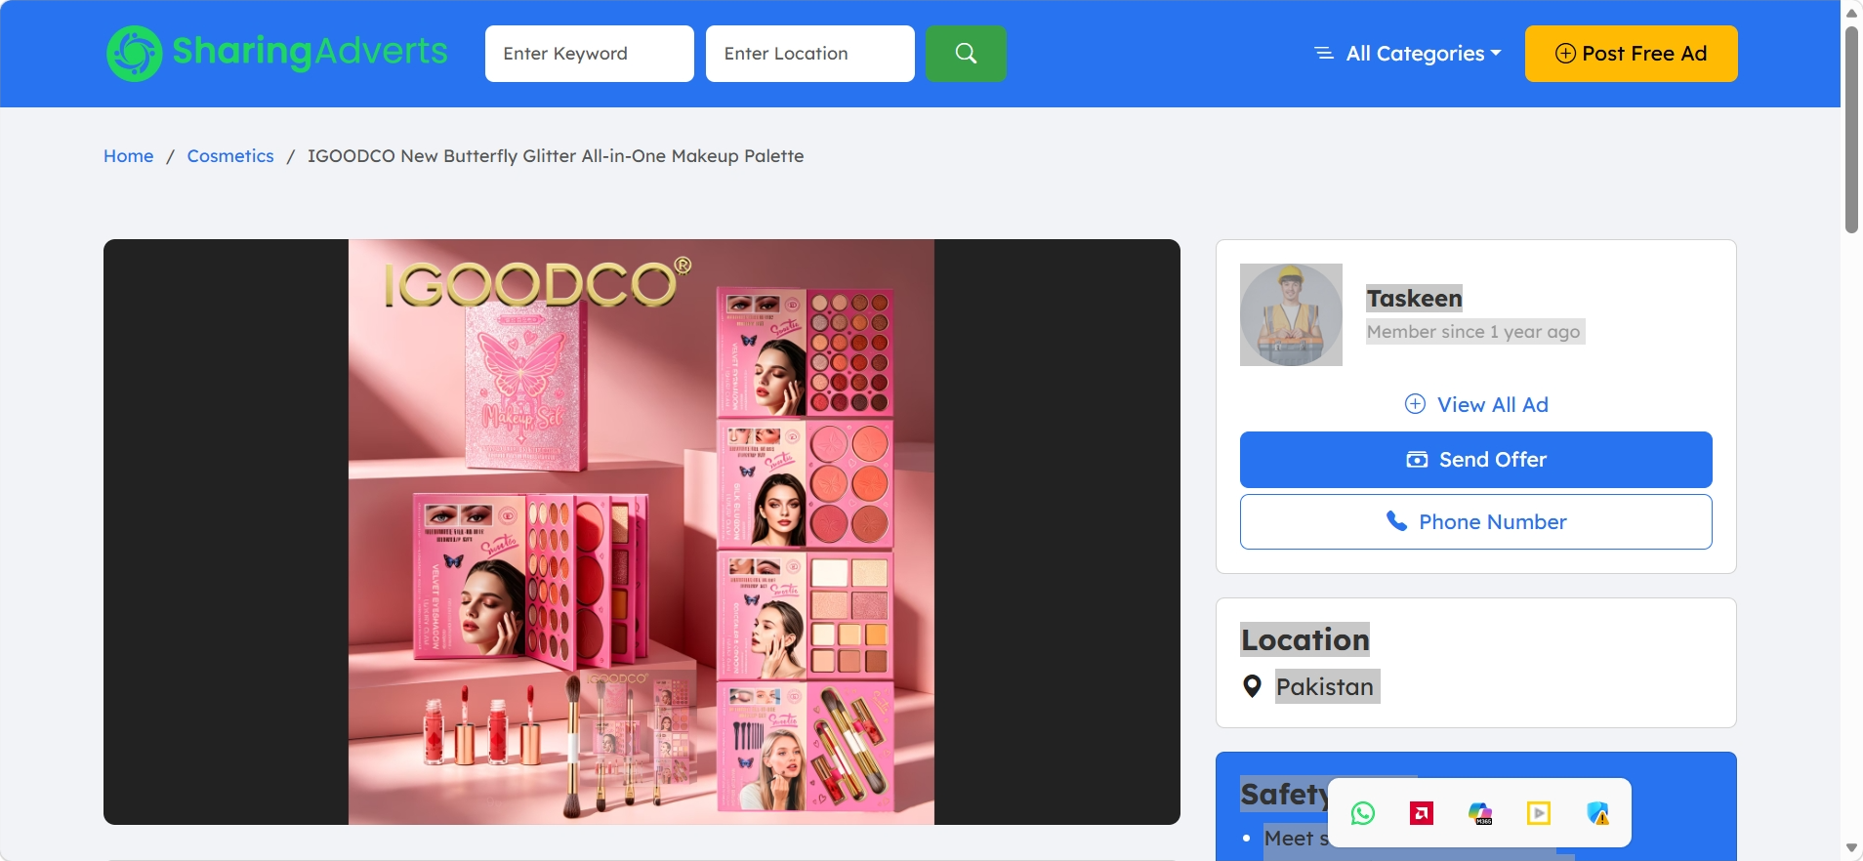Click the Post Free Ad button
1863x861 pixels.
click(x=1632, y=54)
